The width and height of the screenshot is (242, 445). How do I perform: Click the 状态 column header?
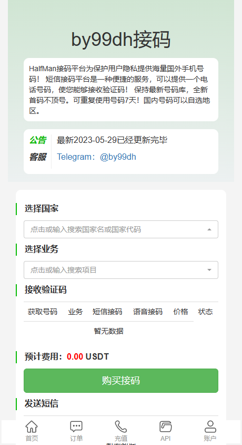tap(205, 312)
